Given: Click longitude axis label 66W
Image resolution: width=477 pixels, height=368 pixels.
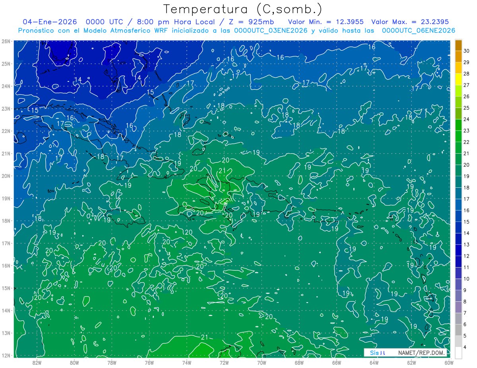Looking at the screenshot, I should 337,362.
